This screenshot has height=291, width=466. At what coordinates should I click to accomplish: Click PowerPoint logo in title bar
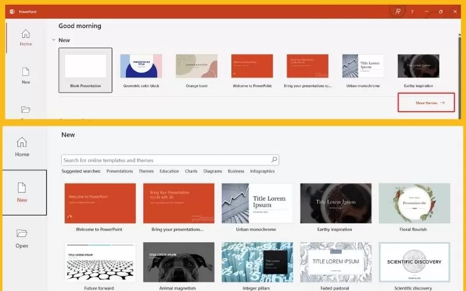tap(12, 12)
